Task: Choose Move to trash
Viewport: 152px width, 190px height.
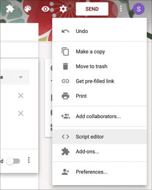Action: (x=100, y=66)
